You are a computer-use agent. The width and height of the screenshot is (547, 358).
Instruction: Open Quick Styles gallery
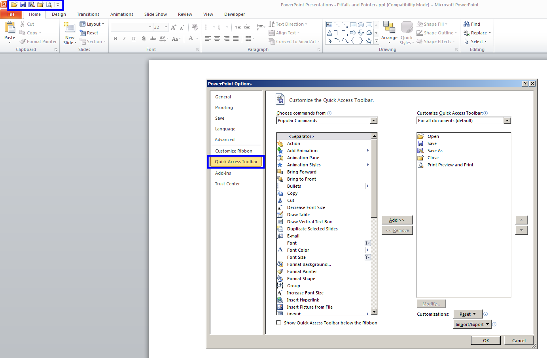coord(407,33)
